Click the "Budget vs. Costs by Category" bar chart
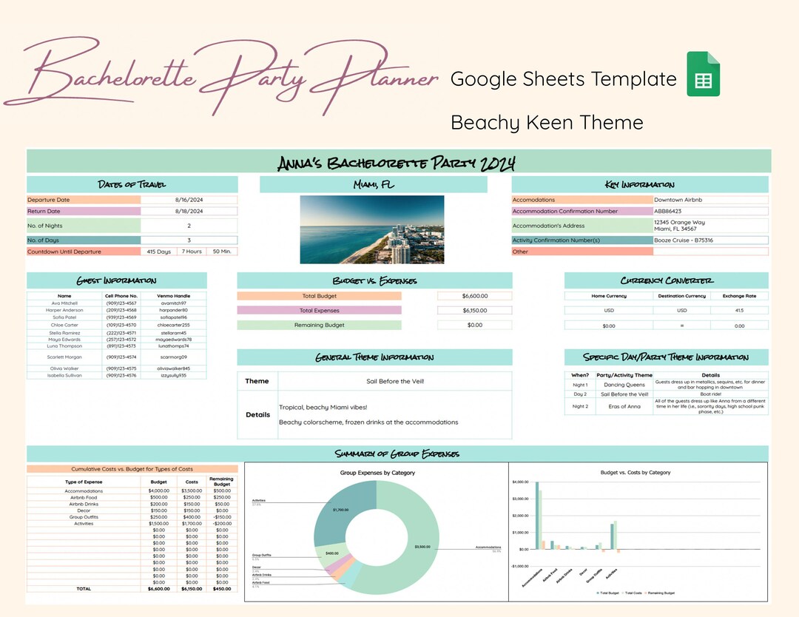Image resolution: width=799 pixels, height=617 pixels. click(638, 533)
